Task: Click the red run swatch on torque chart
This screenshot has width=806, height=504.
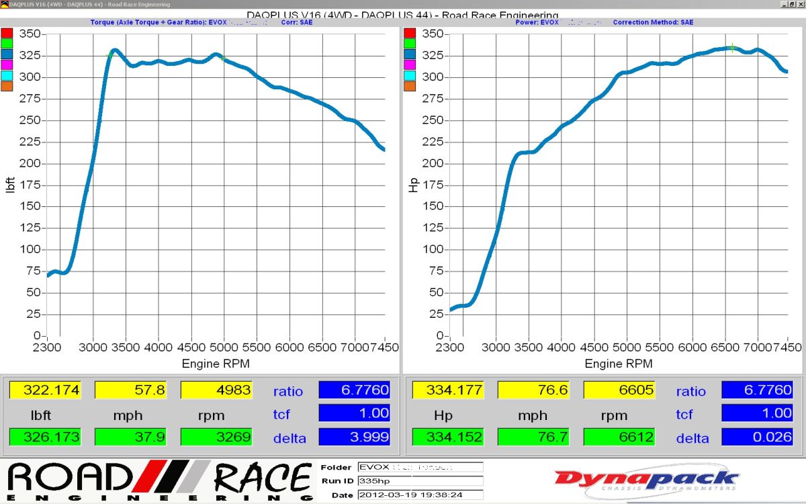Action: pyautogui.click(x=7, y=33)
